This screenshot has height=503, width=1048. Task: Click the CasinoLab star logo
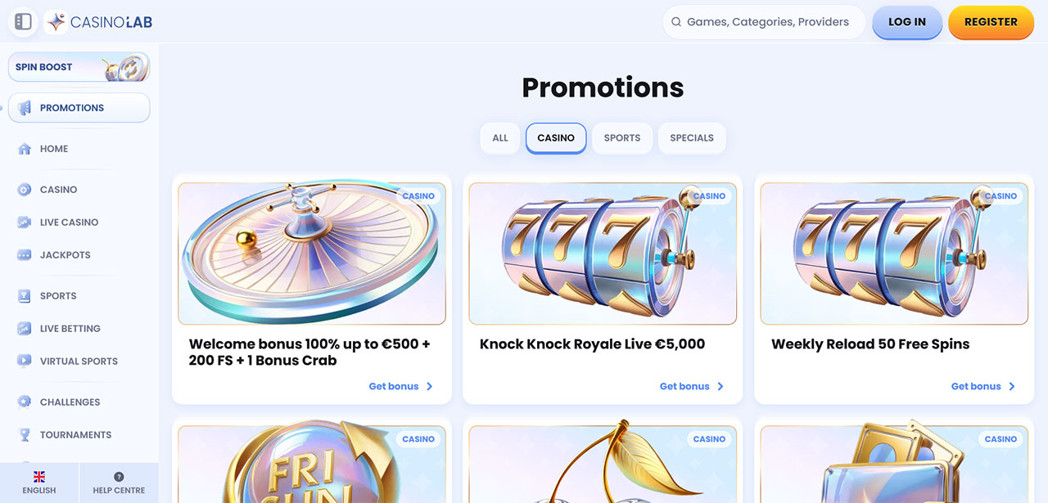(x=56, y=22)
